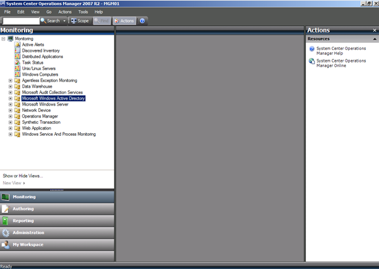Image resolution: width=379 pixels, height=269 pixels.
Task: Expand Web Application node
Action: (x=10, y=128)
